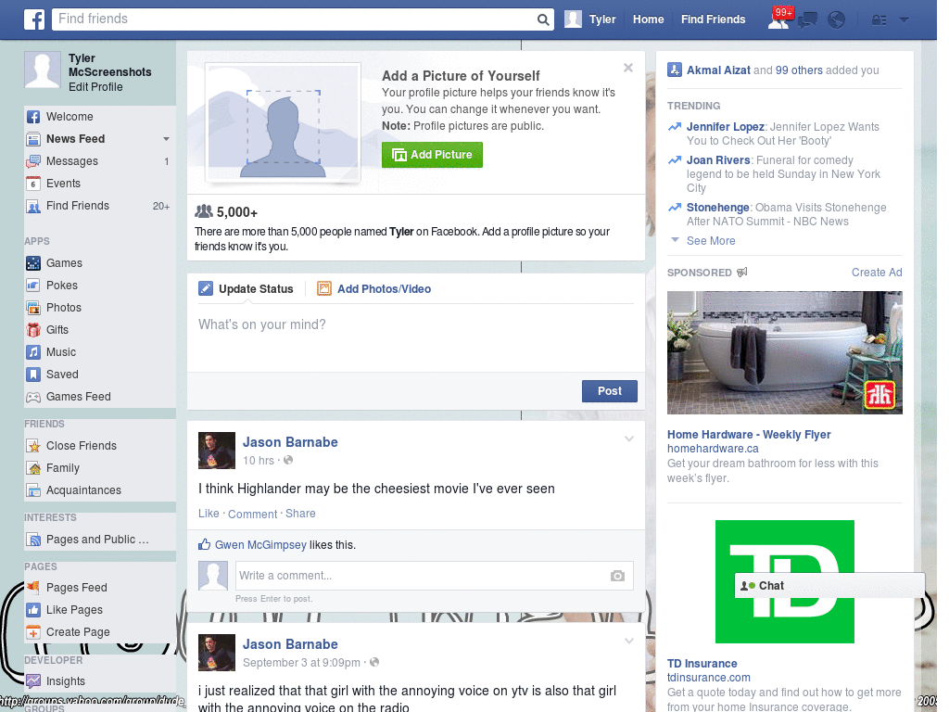Select the Update Status tab

246,289
